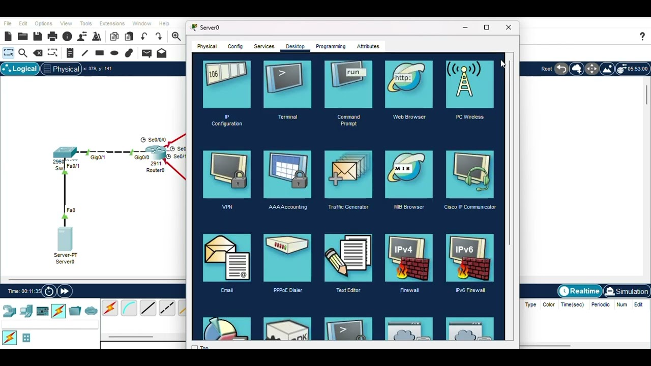Pick the Copper Straight-Through cable
The height and width of the screenshot is (366, 651).
[x=148, y=308]
